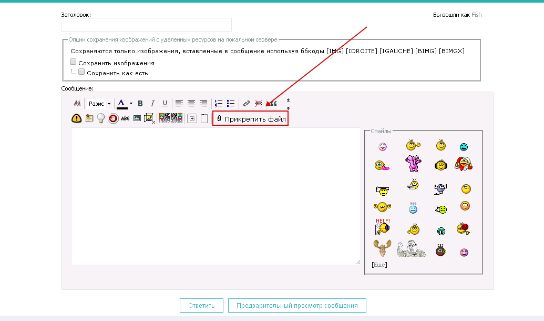Viewport: 544px width, 321px height.
Task: Expand the font color dropdown arrow
Action: [131, 104]
